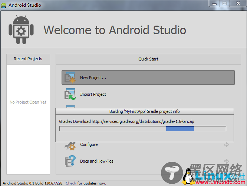Click the Quick Start header
The image size is (247, 186).
[148, 59]
